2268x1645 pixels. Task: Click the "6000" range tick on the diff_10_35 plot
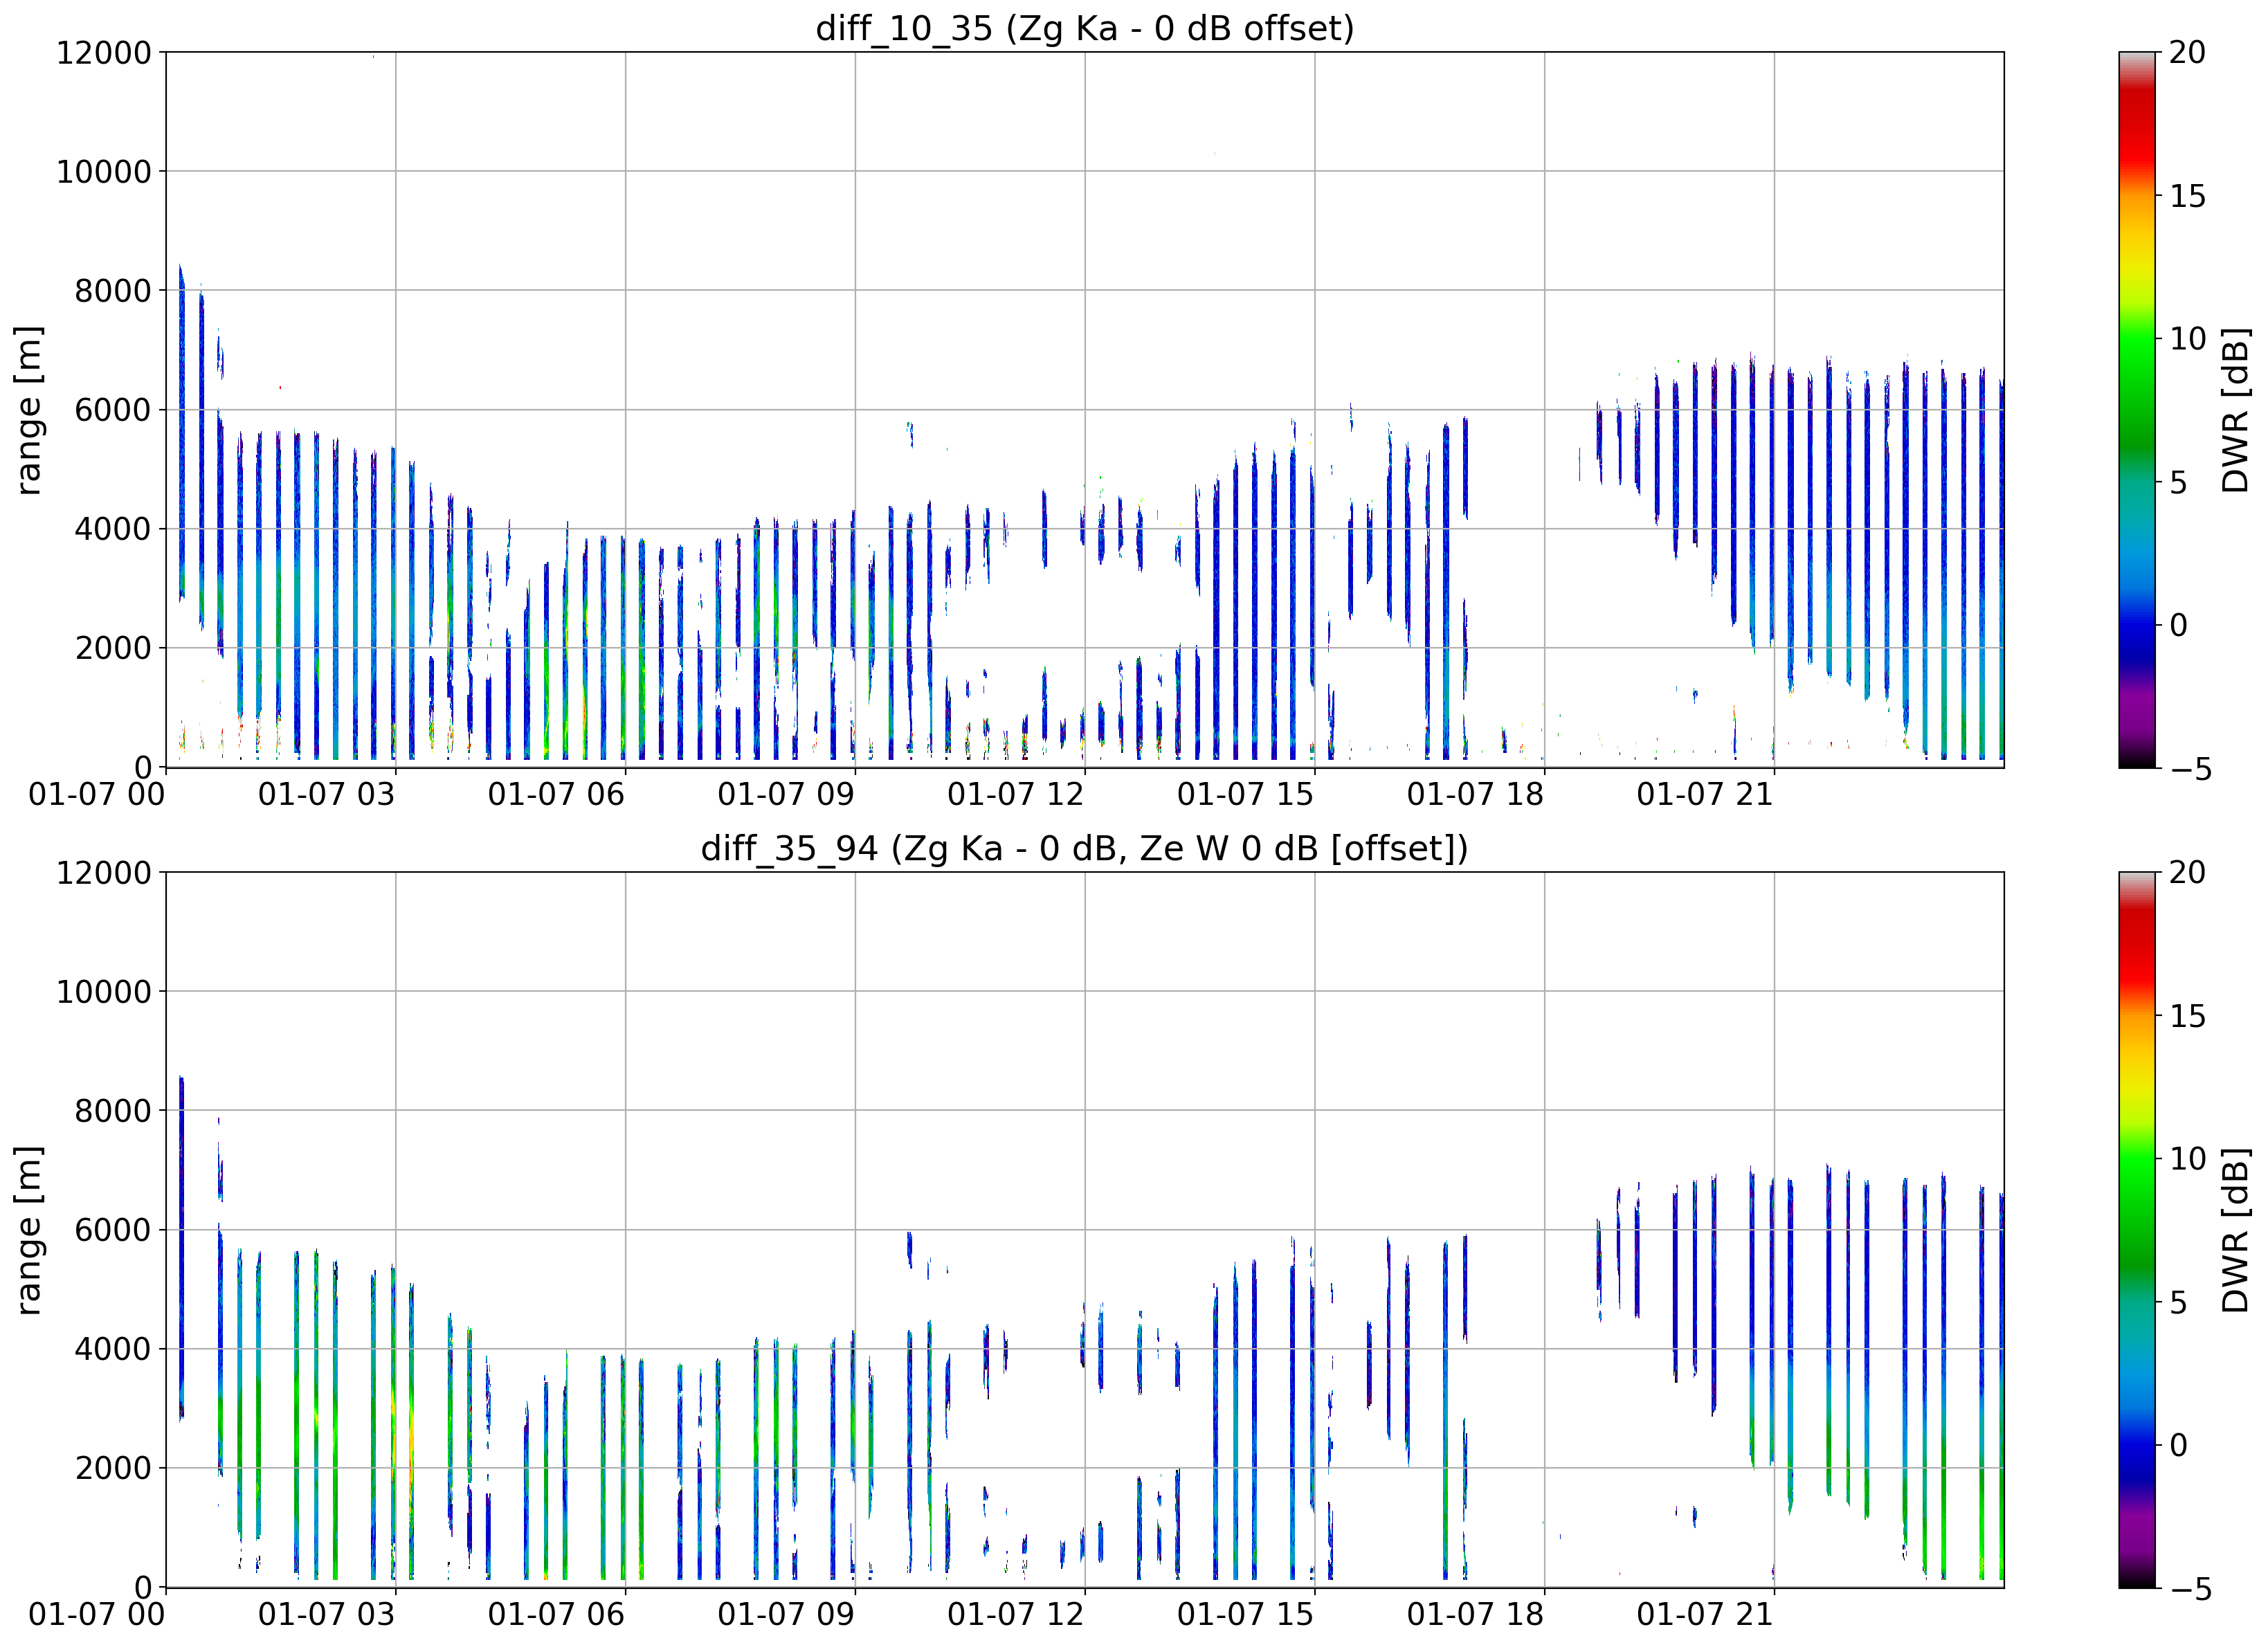(112, 410)
